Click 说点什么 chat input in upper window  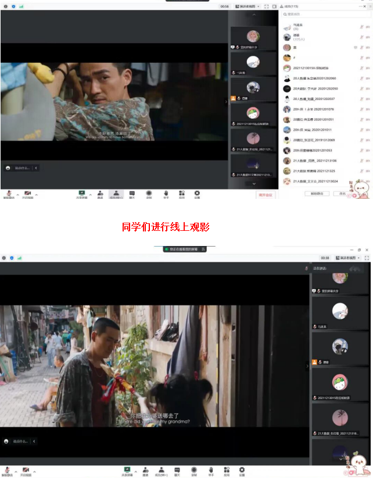[x=22, y=168]
